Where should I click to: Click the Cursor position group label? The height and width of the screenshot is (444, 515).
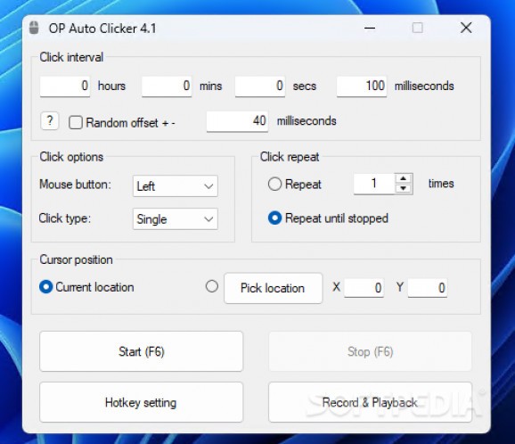[77, 259]
